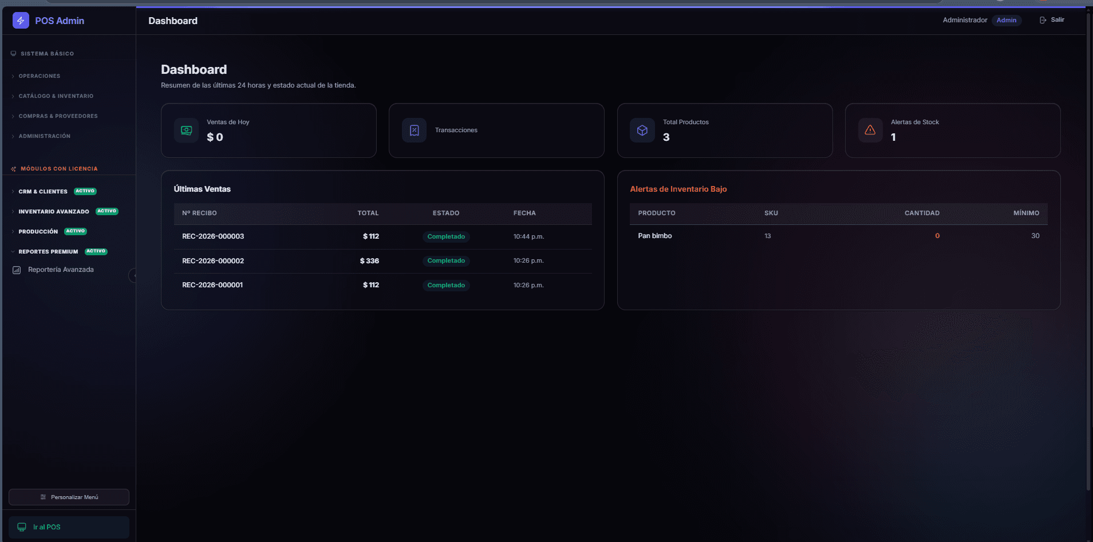1093x542 pixels.
Task: Click the ESTADO column header
Action: (x=446, y=213)
